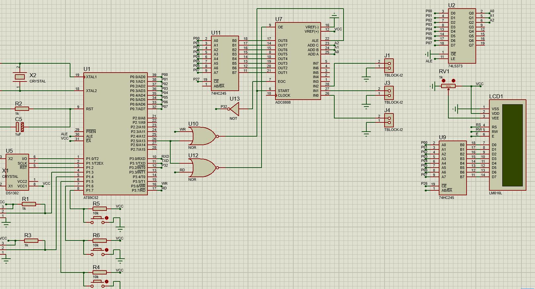The width and height of the screenshot is (535, 289).
Task: Select the J4 terminal block
Action: coord(389,120)
